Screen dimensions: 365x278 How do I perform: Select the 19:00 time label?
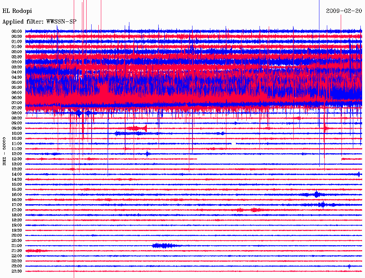[17, 225]
